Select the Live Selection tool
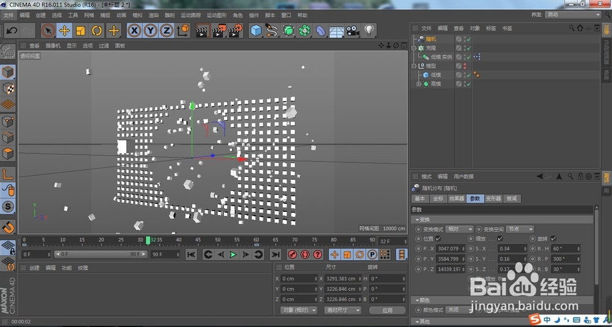 pyautogui.click(x=48, y=31)
